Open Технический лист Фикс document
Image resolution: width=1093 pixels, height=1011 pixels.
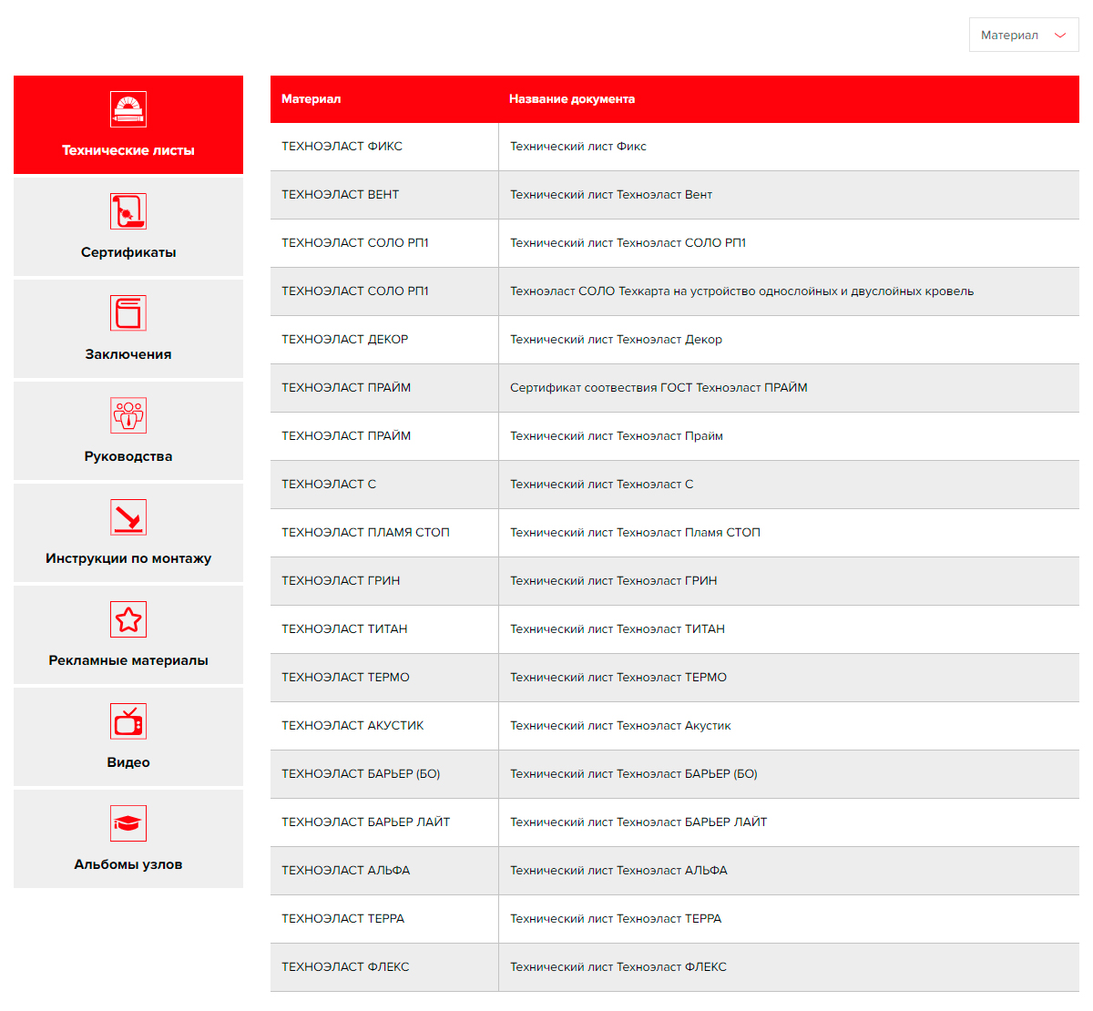(578, 147)
